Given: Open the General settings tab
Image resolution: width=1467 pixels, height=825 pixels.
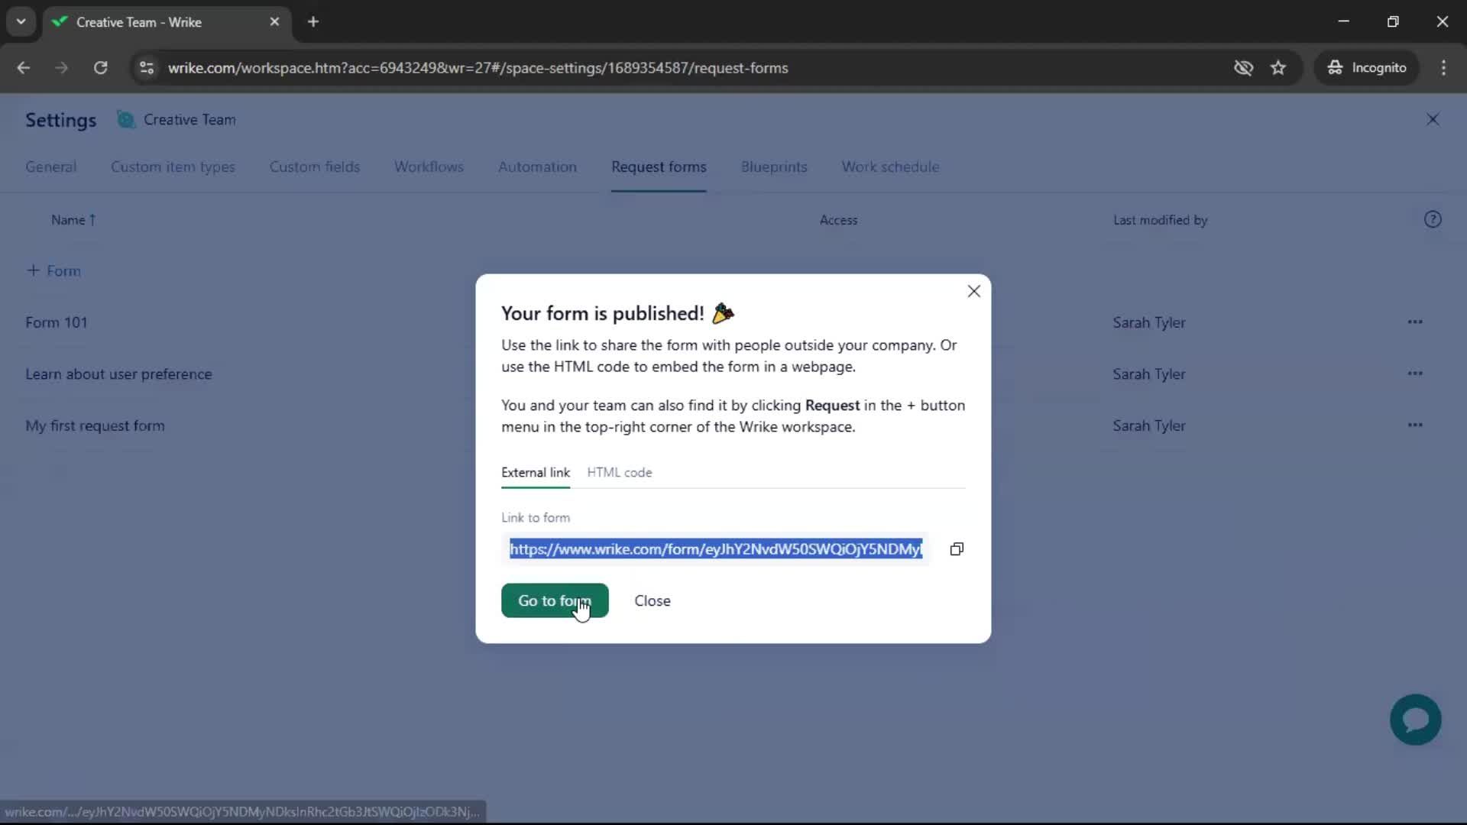Looking at the screenshot, I should 50,167.
